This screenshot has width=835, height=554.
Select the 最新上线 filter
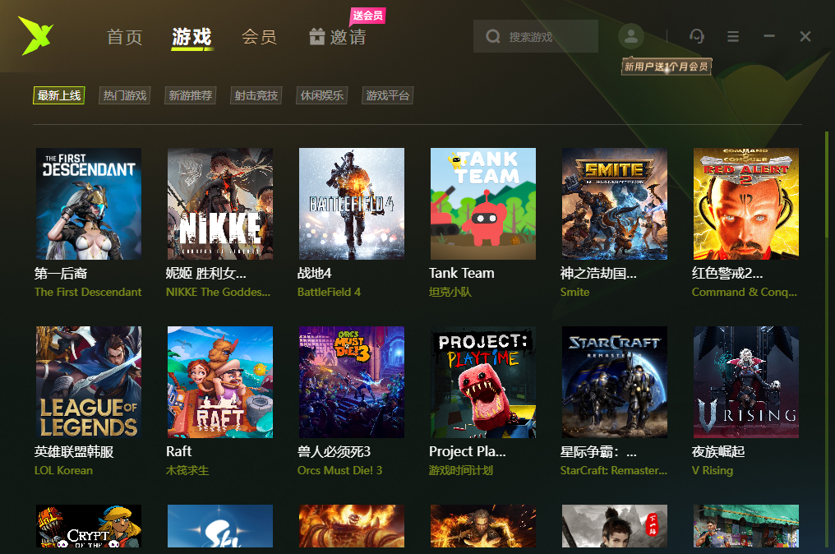tap(58, 95)
